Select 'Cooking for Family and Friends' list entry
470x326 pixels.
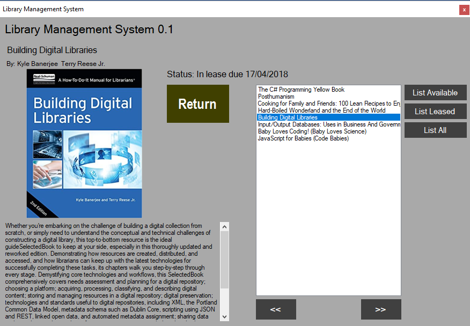point(328,103)
